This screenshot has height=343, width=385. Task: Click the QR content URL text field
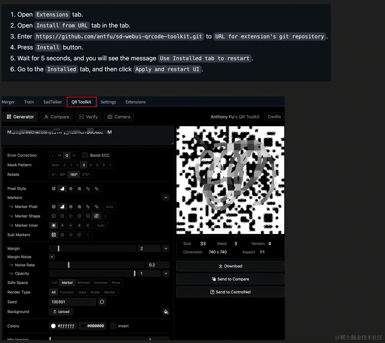pos(88,135)
